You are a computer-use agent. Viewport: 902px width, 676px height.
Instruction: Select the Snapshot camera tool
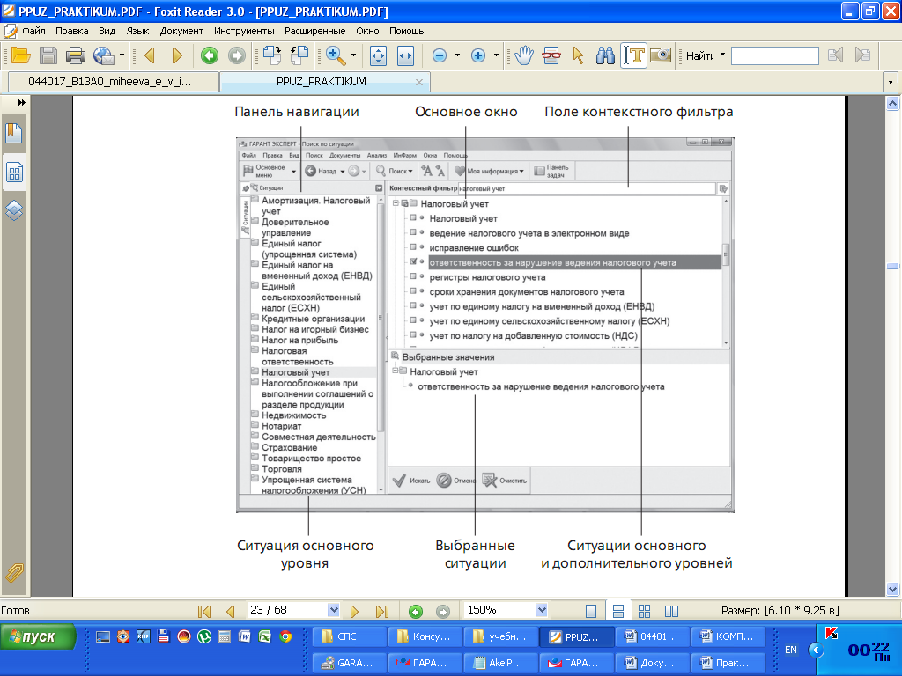pyautogui.click(x=661, y=55)
